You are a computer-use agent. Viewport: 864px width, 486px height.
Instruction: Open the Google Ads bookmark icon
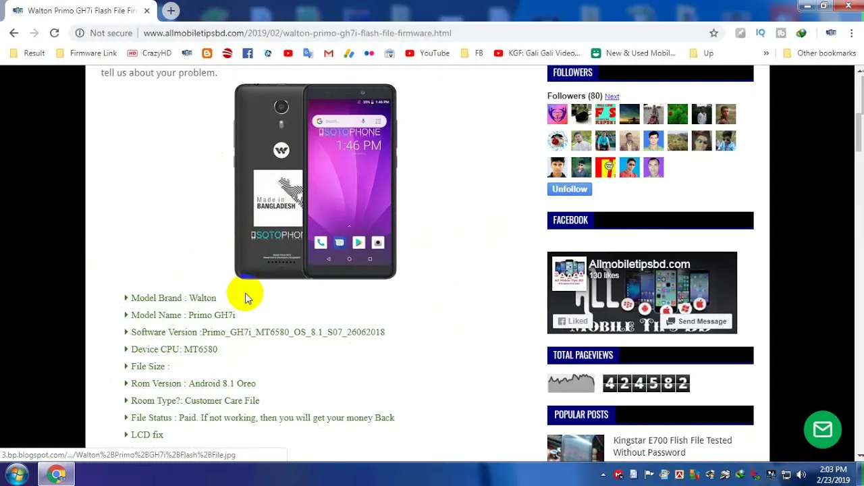click(349, 53)
